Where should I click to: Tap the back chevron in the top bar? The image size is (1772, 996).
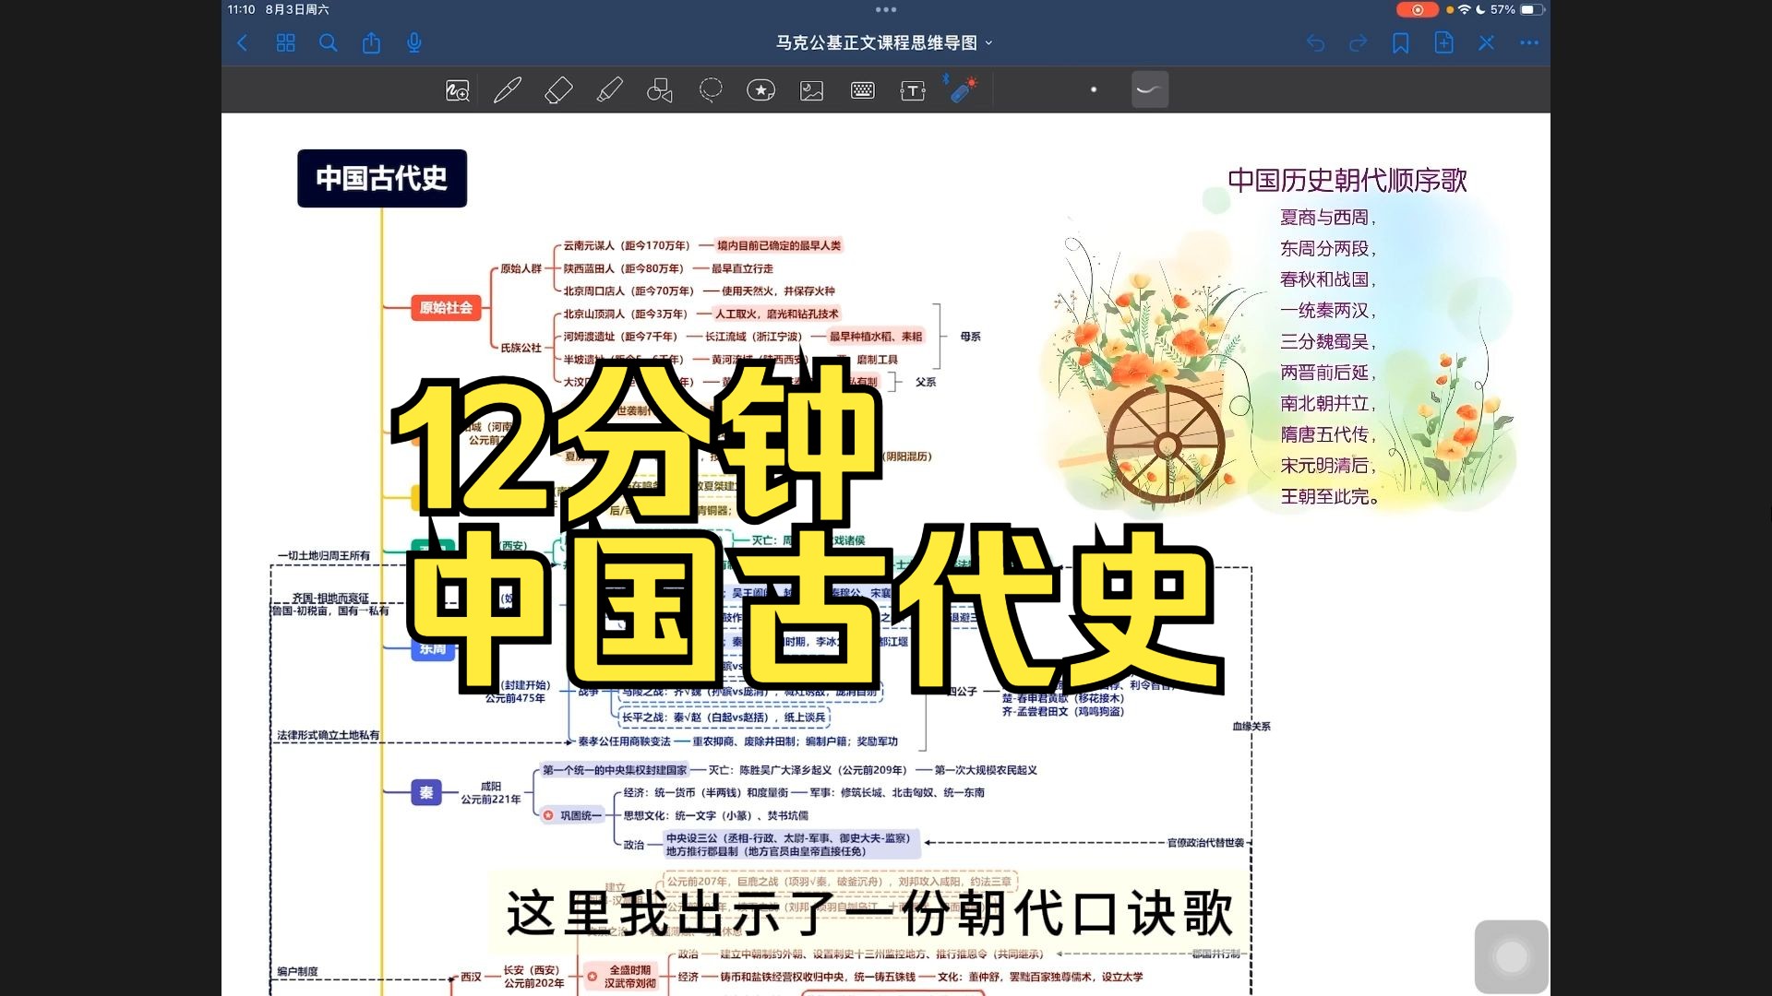243,42
